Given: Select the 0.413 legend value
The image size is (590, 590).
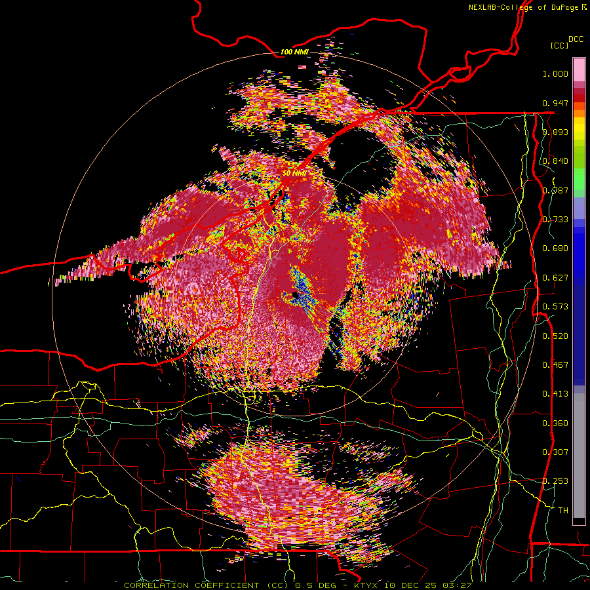Looking at the screenshot, I should [555, 394].
